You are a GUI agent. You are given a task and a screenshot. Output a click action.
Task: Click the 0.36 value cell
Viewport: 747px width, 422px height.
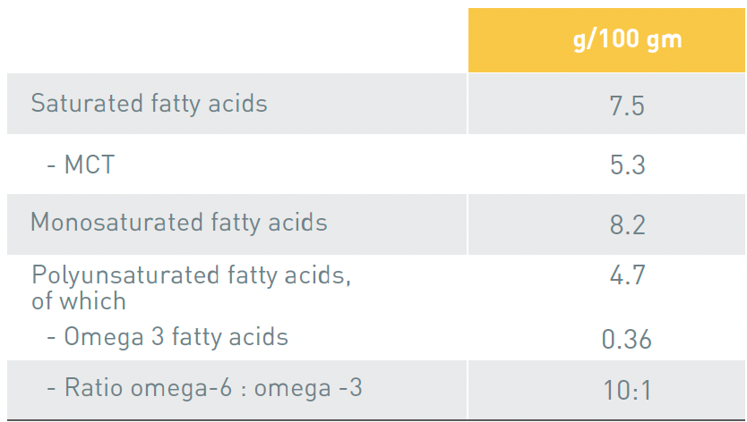point(627,340)
